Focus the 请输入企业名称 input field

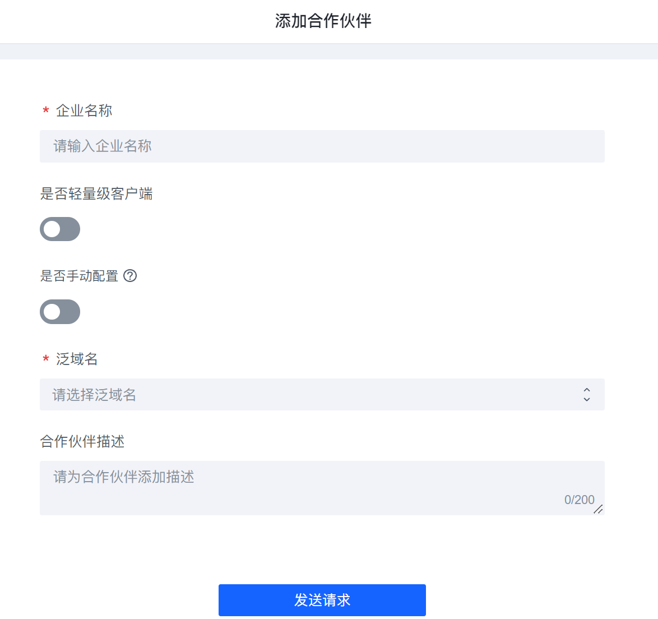(322, 146)
